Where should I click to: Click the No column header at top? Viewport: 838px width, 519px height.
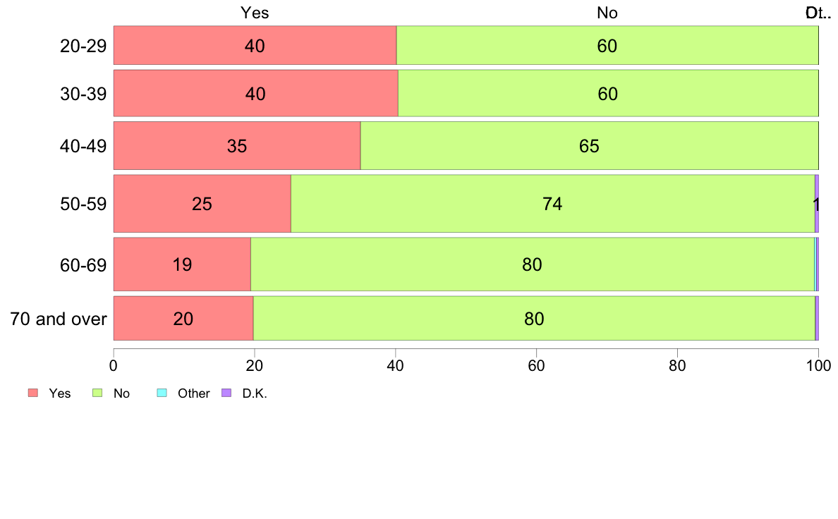[607, 13]
